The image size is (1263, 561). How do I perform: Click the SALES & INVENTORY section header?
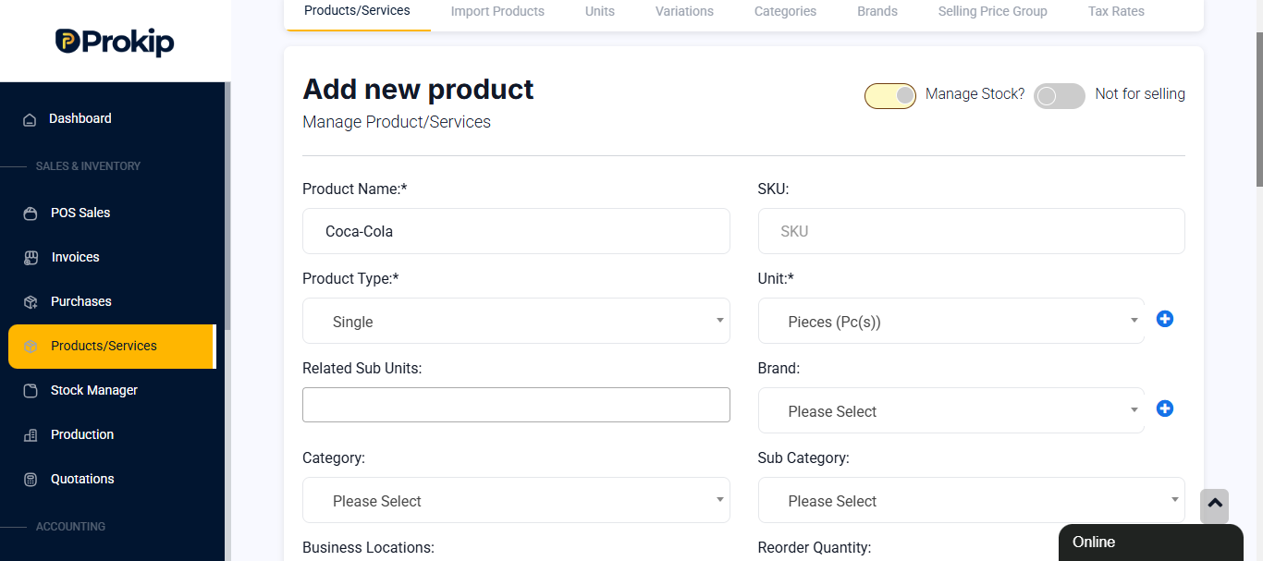[88, 166]
